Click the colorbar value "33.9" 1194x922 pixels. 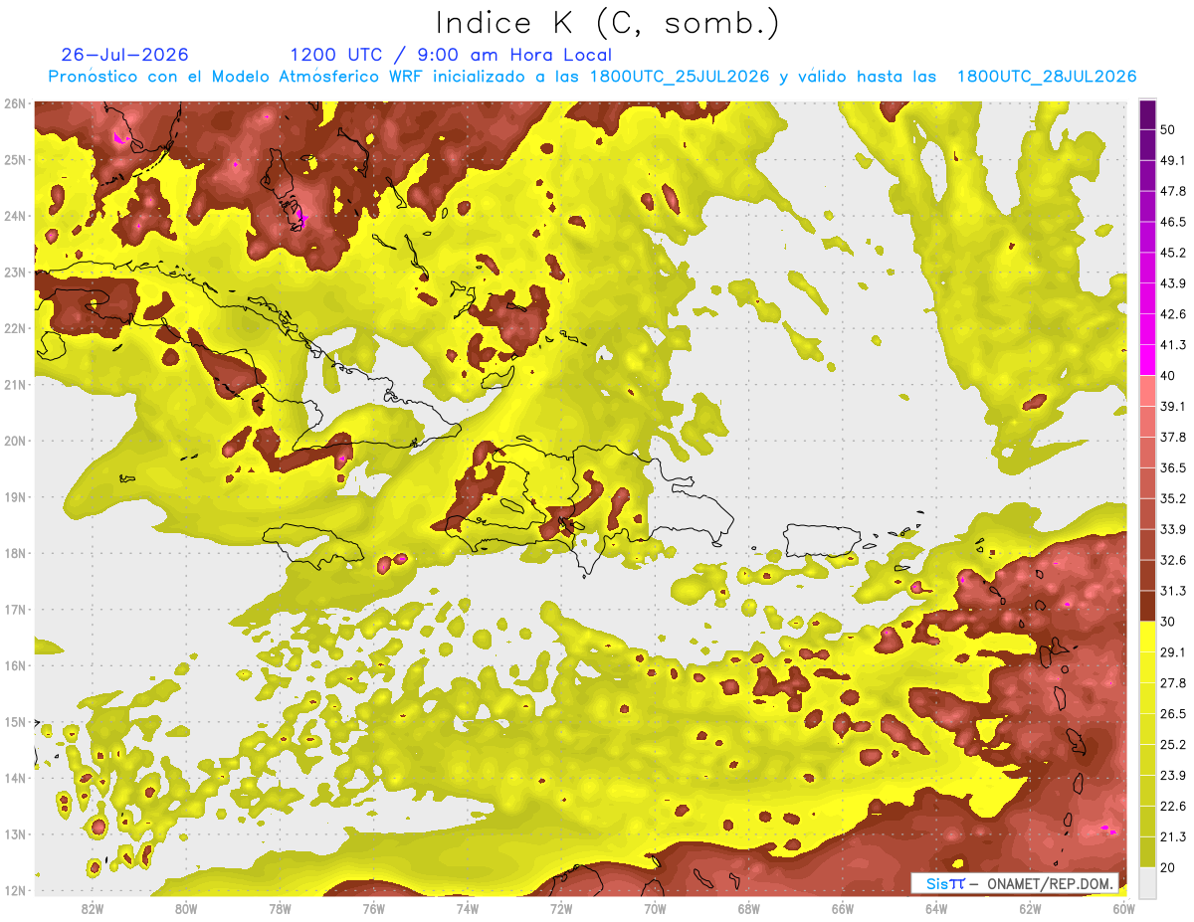click(1174, 529)
